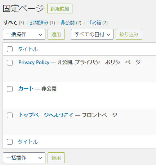
Task: Open the bottom 一括操作 dropdown
Action: point(24,158)
